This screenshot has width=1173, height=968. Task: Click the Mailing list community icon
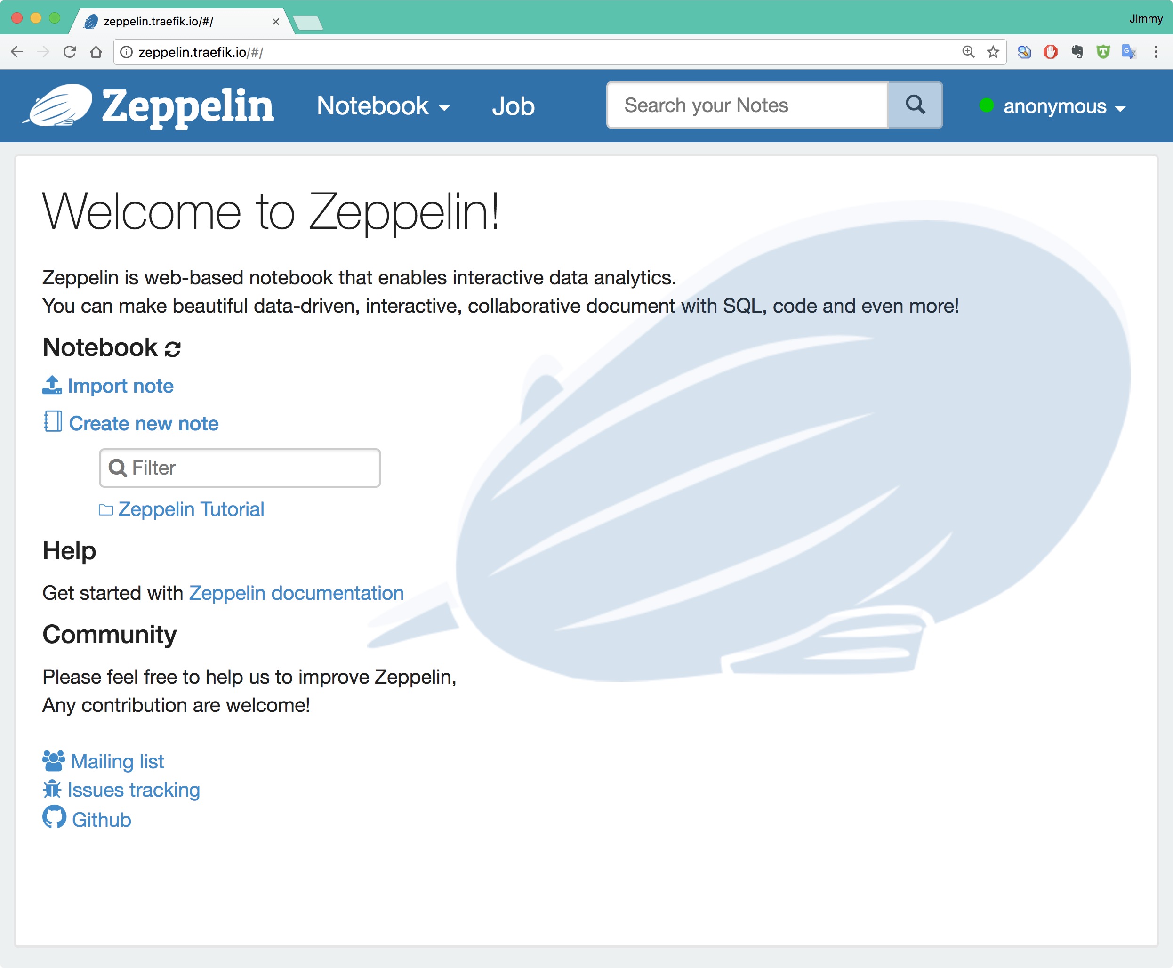coord(54,759)
